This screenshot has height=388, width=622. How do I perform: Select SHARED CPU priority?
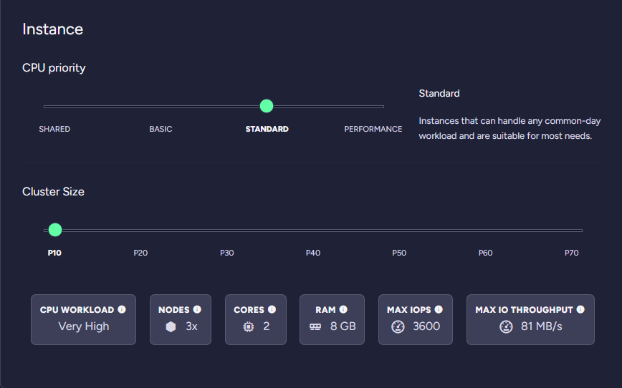pos(54,129)
